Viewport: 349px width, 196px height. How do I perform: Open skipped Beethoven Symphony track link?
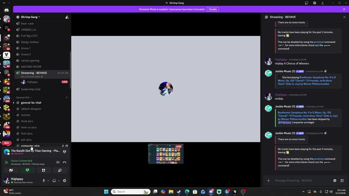308,116
